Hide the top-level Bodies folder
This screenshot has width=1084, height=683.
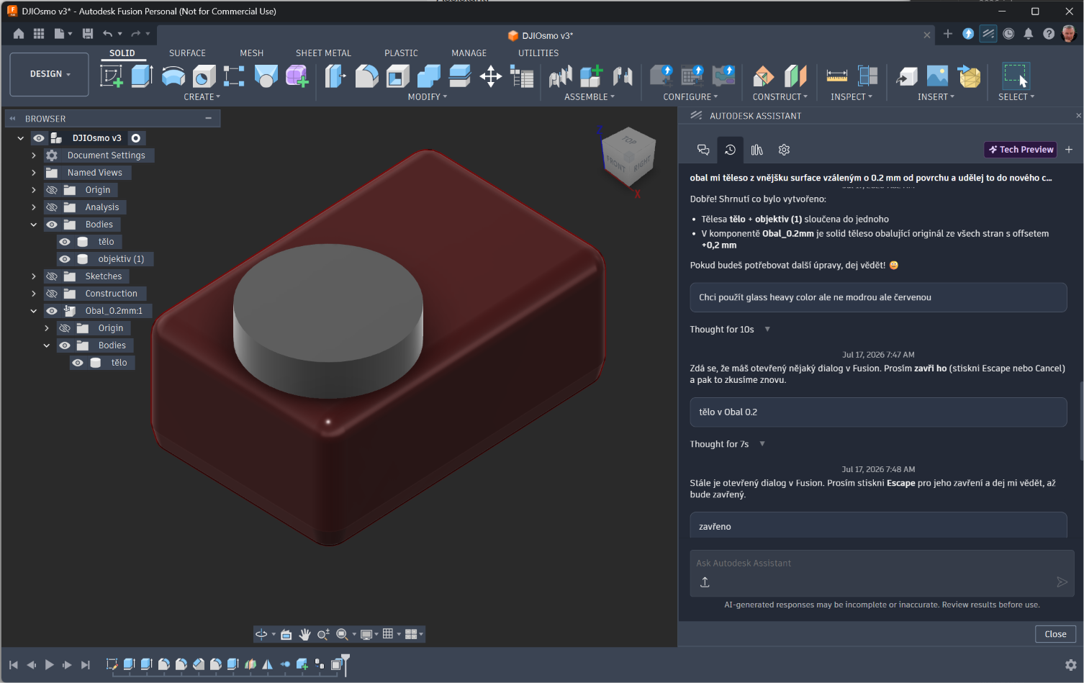point(52,225)
